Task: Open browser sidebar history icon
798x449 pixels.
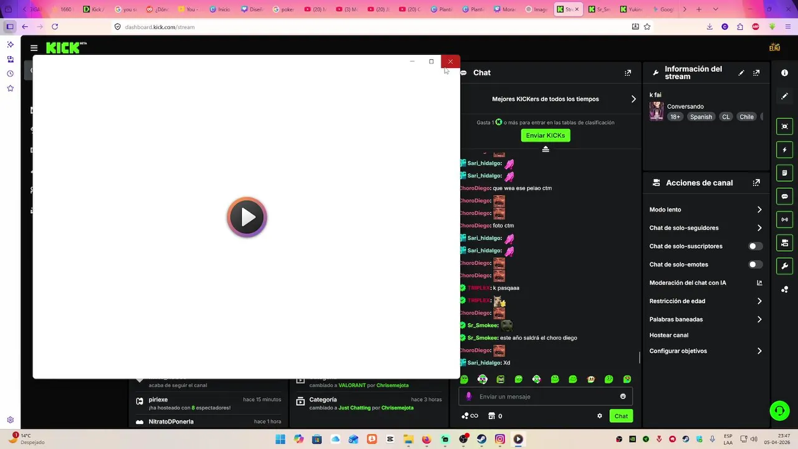Action: coord(10,74)
